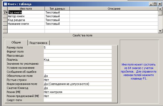Change Индексированное поле value
This screenshot has height=106, width=163.
coord(78,84)
